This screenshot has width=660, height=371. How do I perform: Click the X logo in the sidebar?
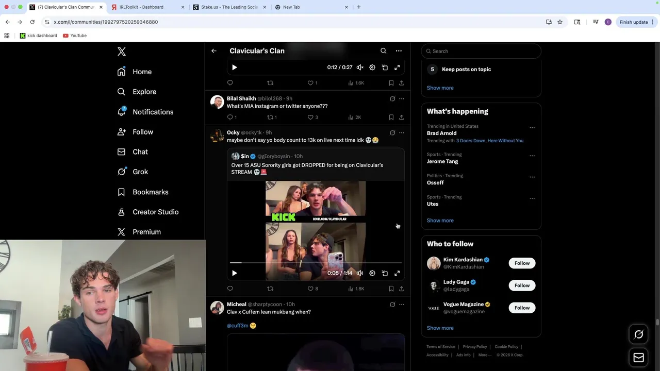(x=122, y=52)
